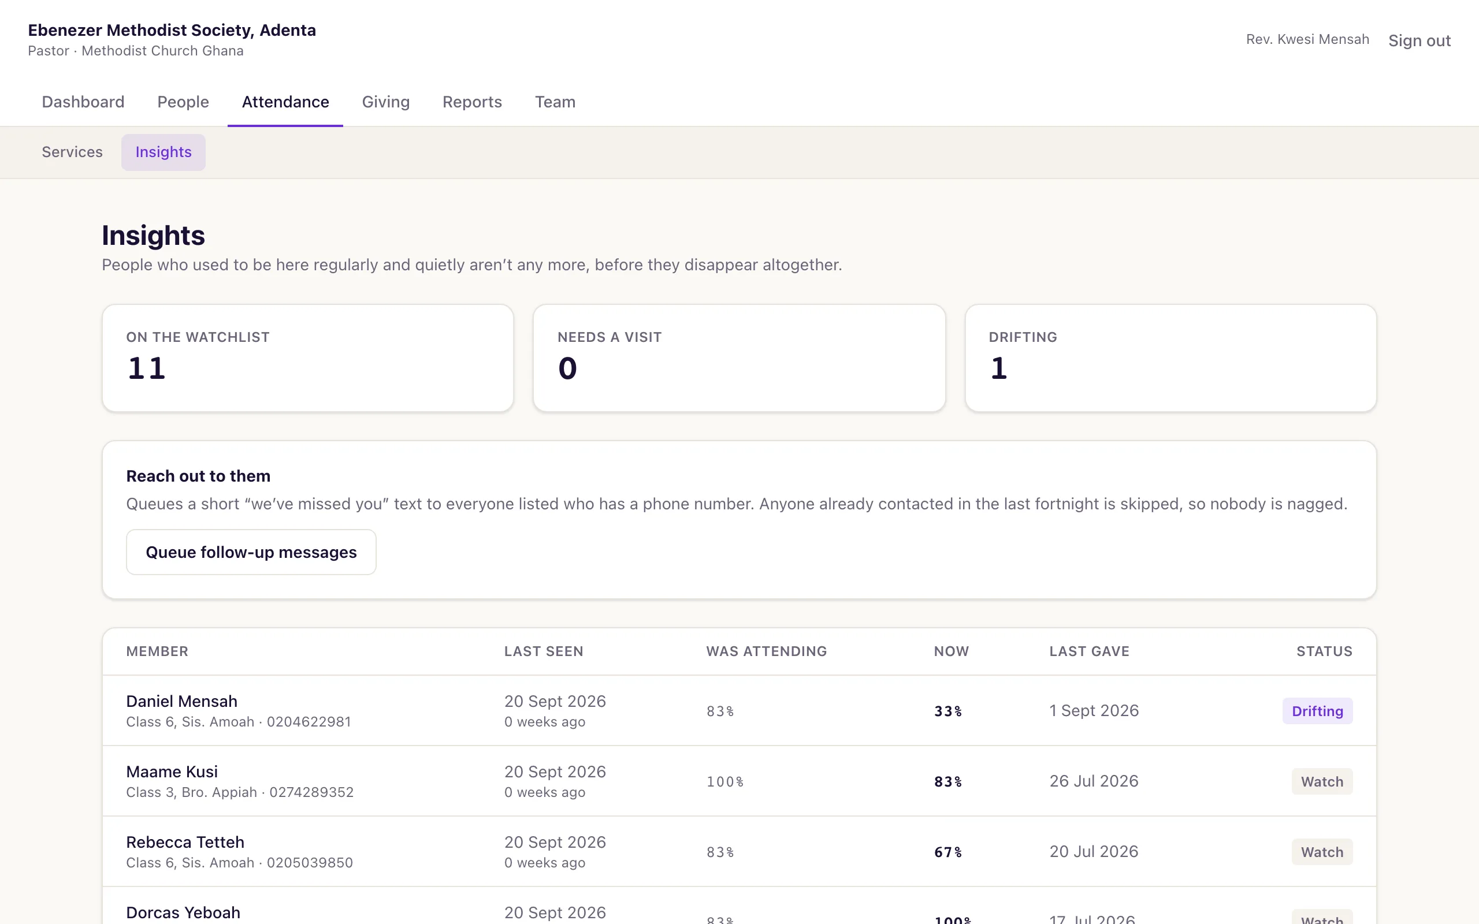Open the Team tab
The image size is (1479, 924).
(555, 102)
